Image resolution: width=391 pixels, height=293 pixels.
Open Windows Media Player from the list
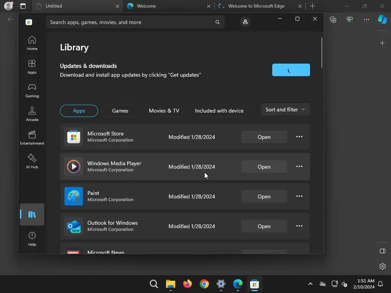coord(264,167)
